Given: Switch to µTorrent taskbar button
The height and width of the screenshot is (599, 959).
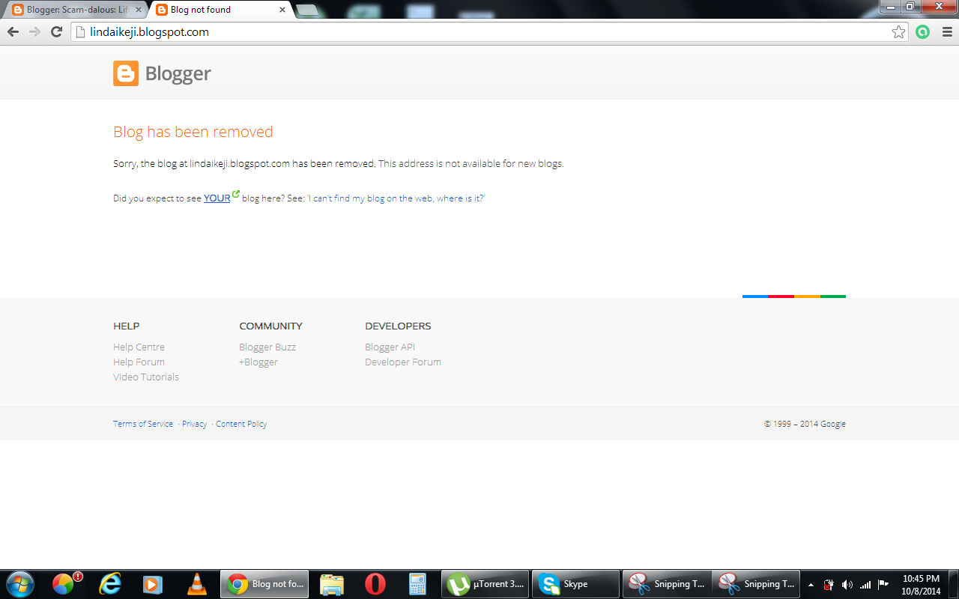Looking at the screenshot, I should [485, 583].
